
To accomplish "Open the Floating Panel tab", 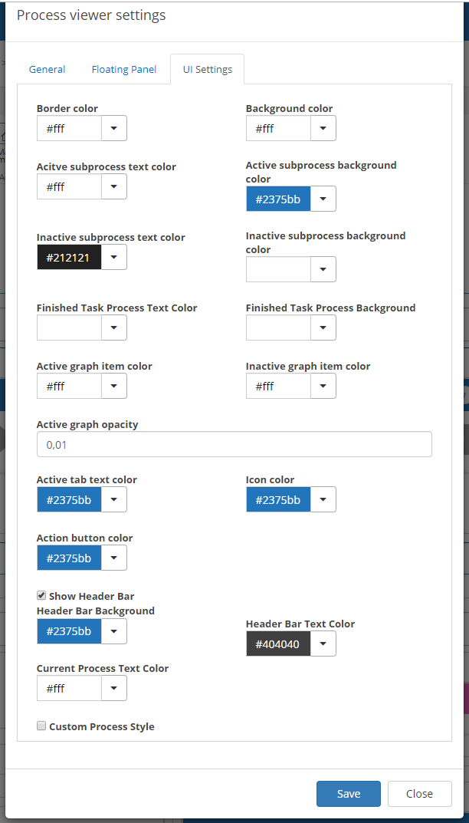I will tap(124, 69).
